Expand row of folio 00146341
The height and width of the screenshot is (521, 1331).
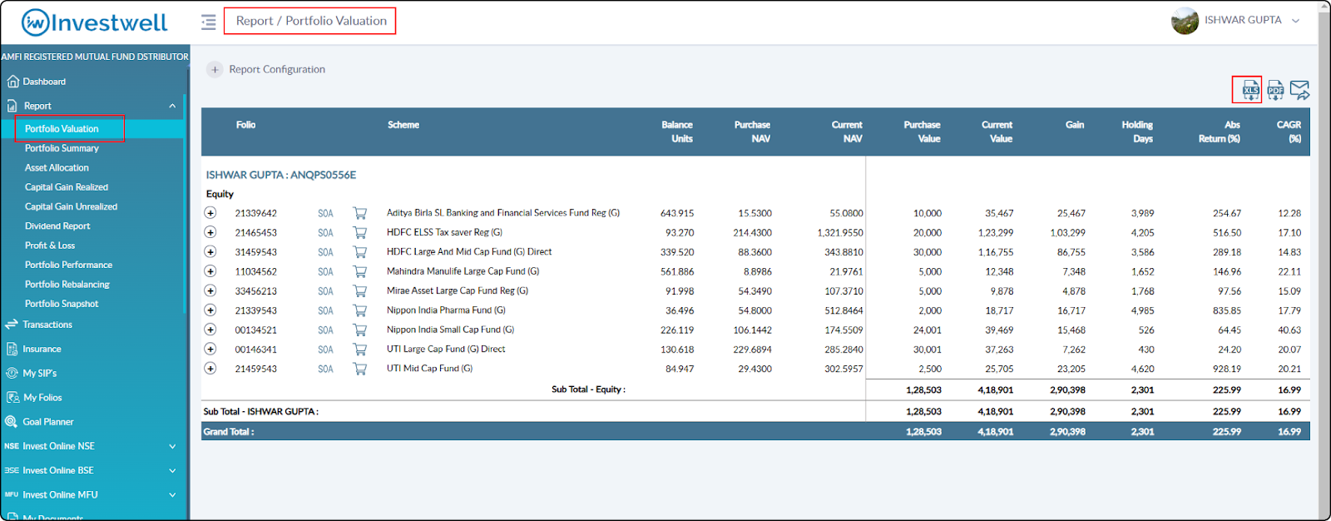coord(210,349)
